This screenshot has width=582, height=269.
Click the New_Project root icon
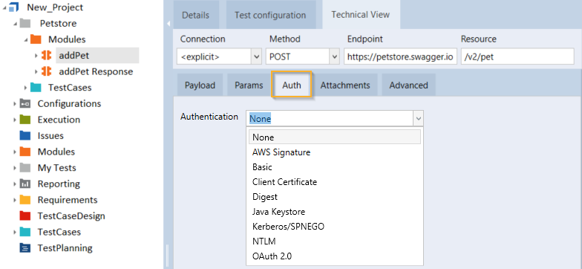point(14,7)
